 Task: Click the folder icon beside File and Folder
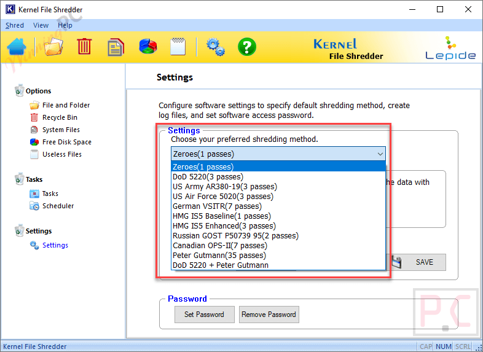34,105
